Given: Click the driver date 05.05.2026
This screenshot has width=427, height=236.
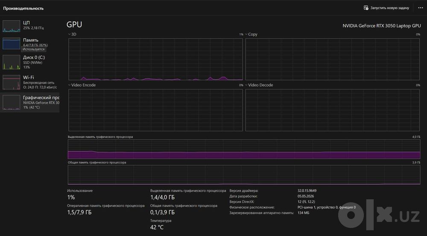Looking at the screenshot, I should coord(306,196).
